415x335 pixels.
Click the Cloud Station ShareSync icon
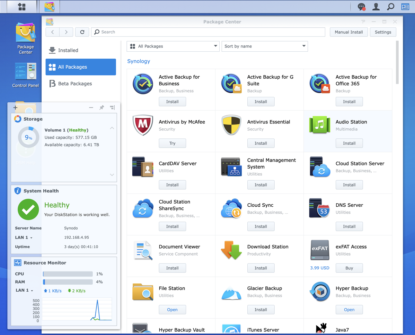pyautogui.click(x=143, y=208)
